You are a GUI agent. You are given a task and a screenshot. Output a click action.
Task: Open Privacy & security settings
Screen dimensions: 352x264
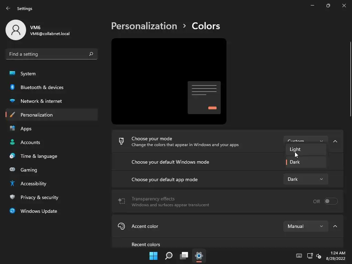(x=52, y=197)
